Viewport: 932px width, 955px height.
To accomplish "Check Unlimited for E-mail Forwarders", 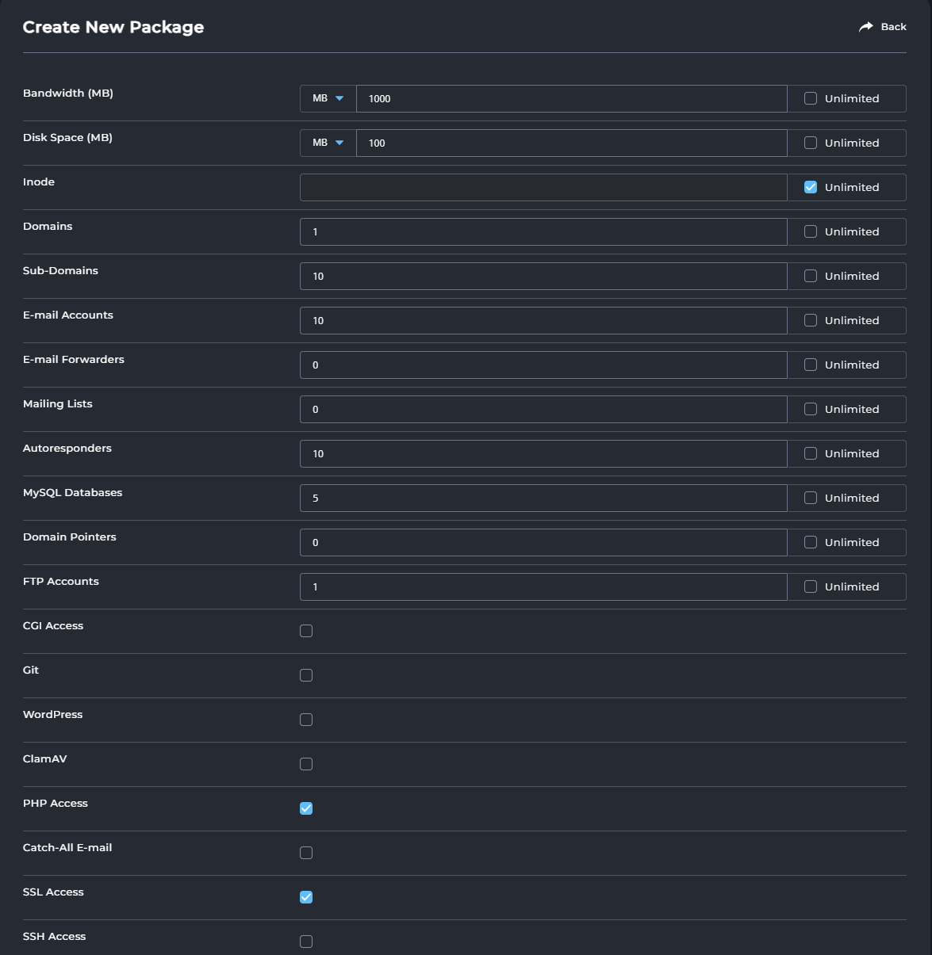I will [x=811, y=365].
